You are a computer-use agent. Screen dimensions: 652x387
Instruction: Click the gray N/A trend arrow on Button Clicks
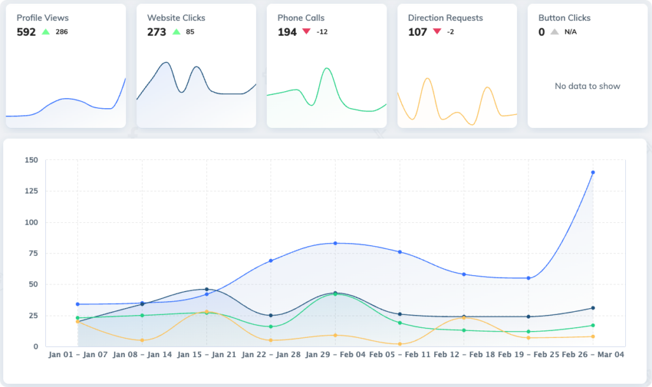pos(555,31)
